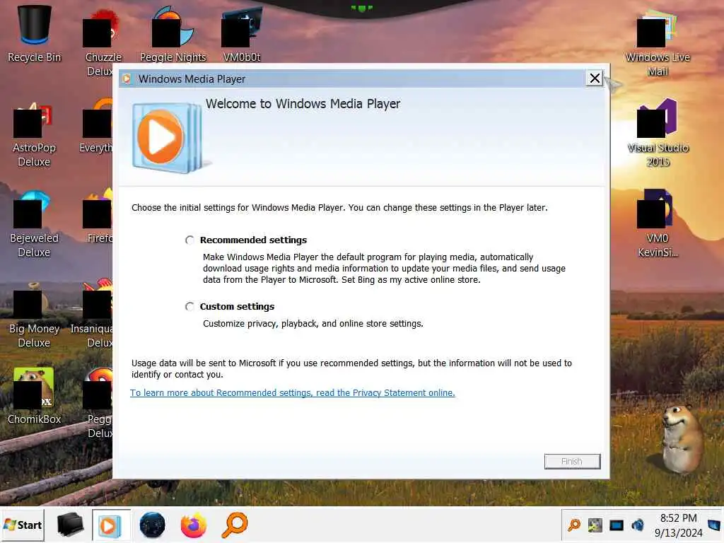Click the show desktop icon at taskbar end

coord(714,525)
